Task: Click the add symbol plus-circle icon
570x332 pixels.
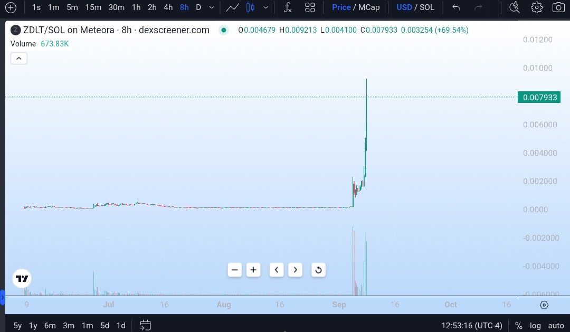Action: click(x=11, y=7)
